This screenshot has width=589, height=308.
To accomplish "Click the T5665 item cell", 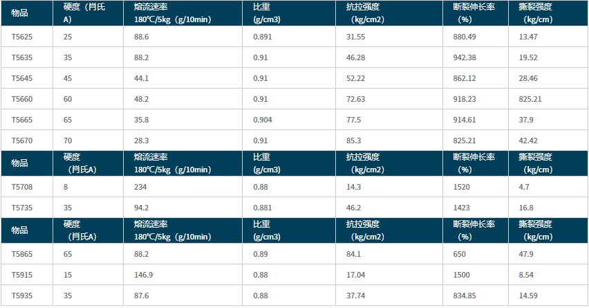I will point(22,120).
